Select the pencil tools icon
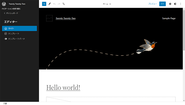Image resolution: width=185 pixels, height=105 pixels. click(49, 4)
